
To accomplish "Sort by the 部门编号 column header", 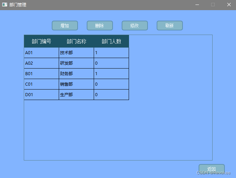I will click(x=41, y=41).
